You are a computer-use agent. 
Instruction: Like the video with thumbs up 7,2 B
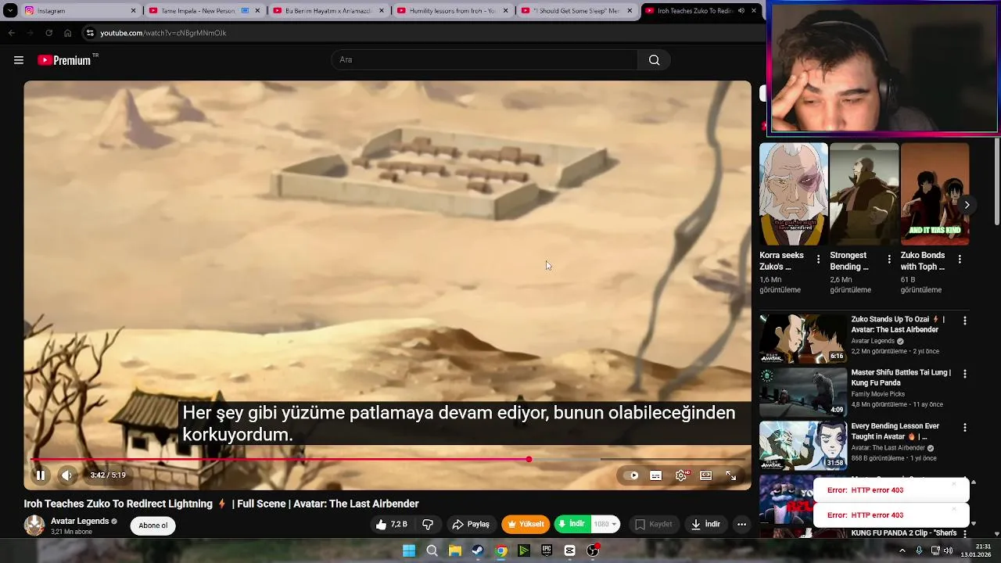[391, 525]
